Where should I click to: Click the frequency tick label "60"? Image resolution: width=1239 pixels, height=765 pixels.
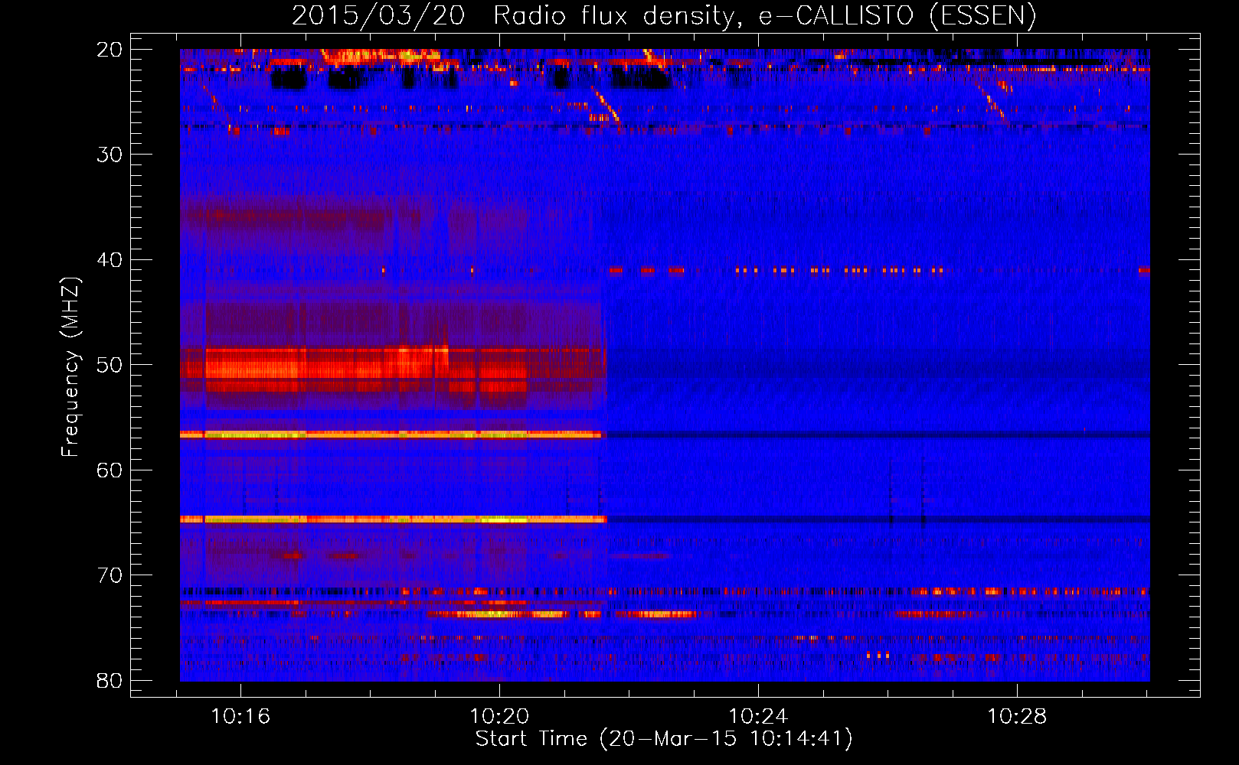110,470
